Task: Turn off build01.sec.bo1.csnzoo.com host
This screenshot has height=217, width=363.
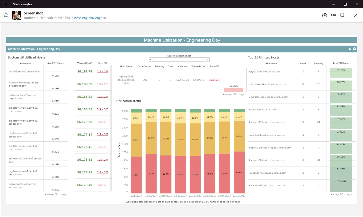Action: pyautogui.click(x=102, y=72)
